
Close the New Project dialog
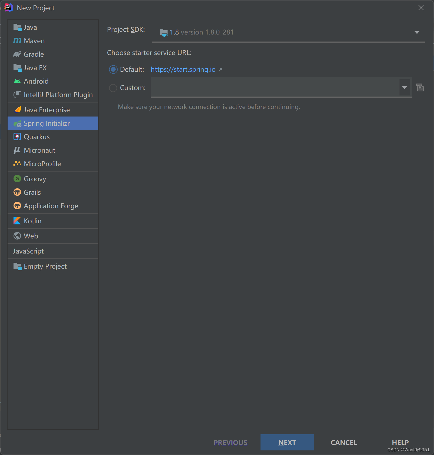[x=421, y=8]
